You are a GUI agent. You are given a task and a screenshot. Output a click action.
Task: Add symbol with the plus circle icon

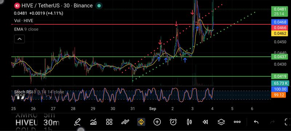click(157, 122)
